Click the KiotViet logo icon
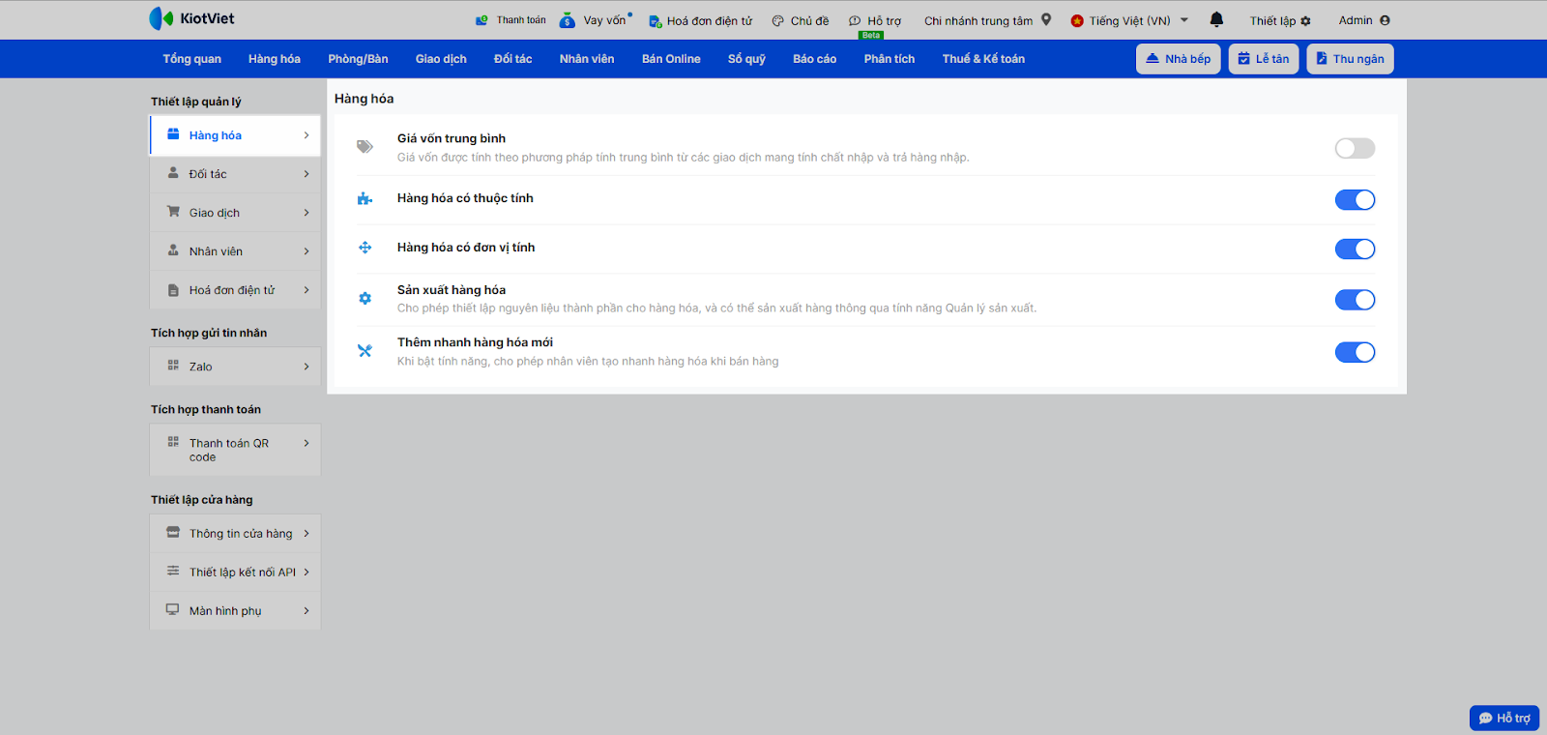 click(x=161, y=18)
